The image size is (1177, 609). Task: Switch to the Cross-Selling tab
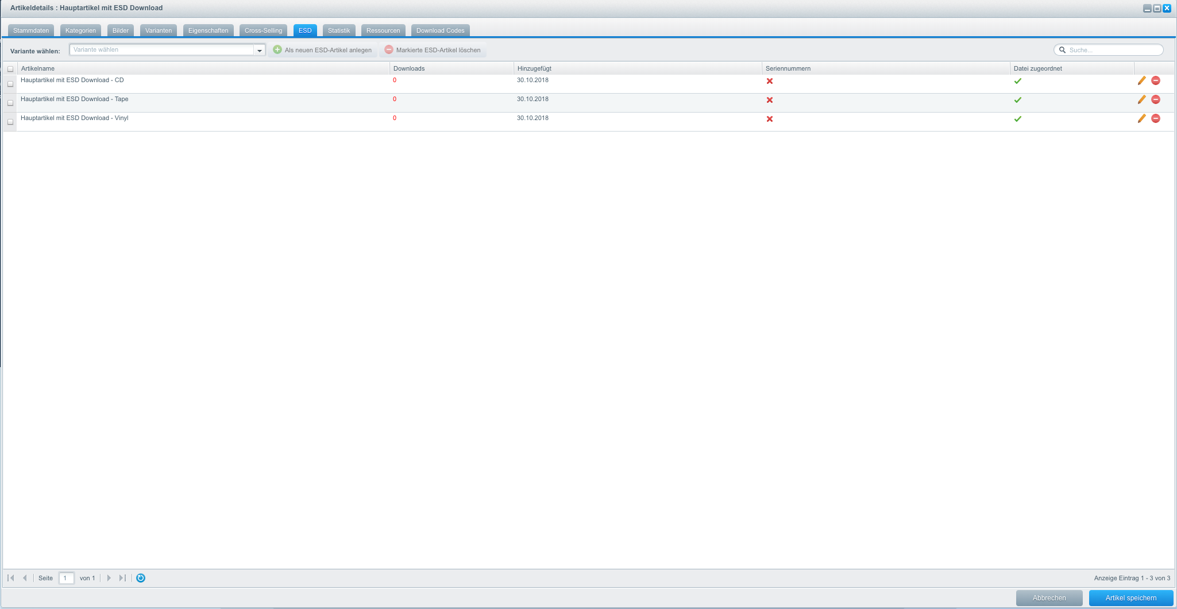pyautogui.click(x=264, y=30)
